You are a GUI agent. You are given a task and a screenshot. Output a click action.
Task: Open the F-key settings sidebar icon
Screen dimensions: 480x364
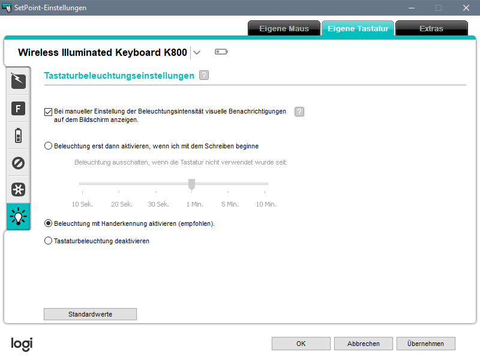19,109
